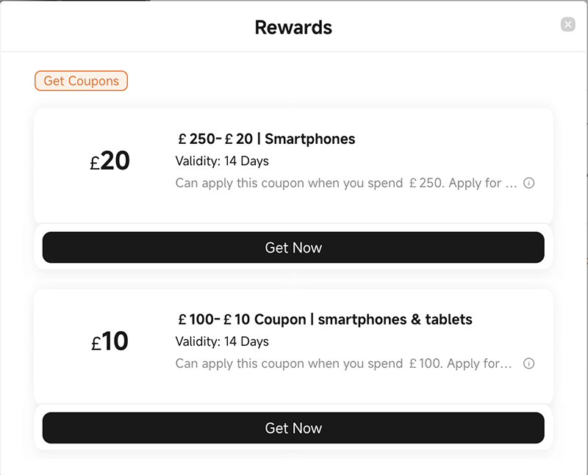588x475 pixels.
Task: Select the "£100-£10 Coupon | smartphones & tablets" title
Action: [x=325, y=319]
